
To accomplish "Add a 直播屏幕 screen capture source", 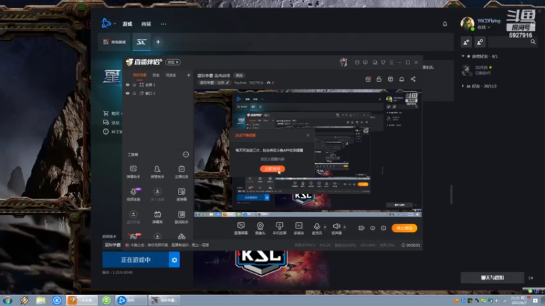I will click(241, 228).
